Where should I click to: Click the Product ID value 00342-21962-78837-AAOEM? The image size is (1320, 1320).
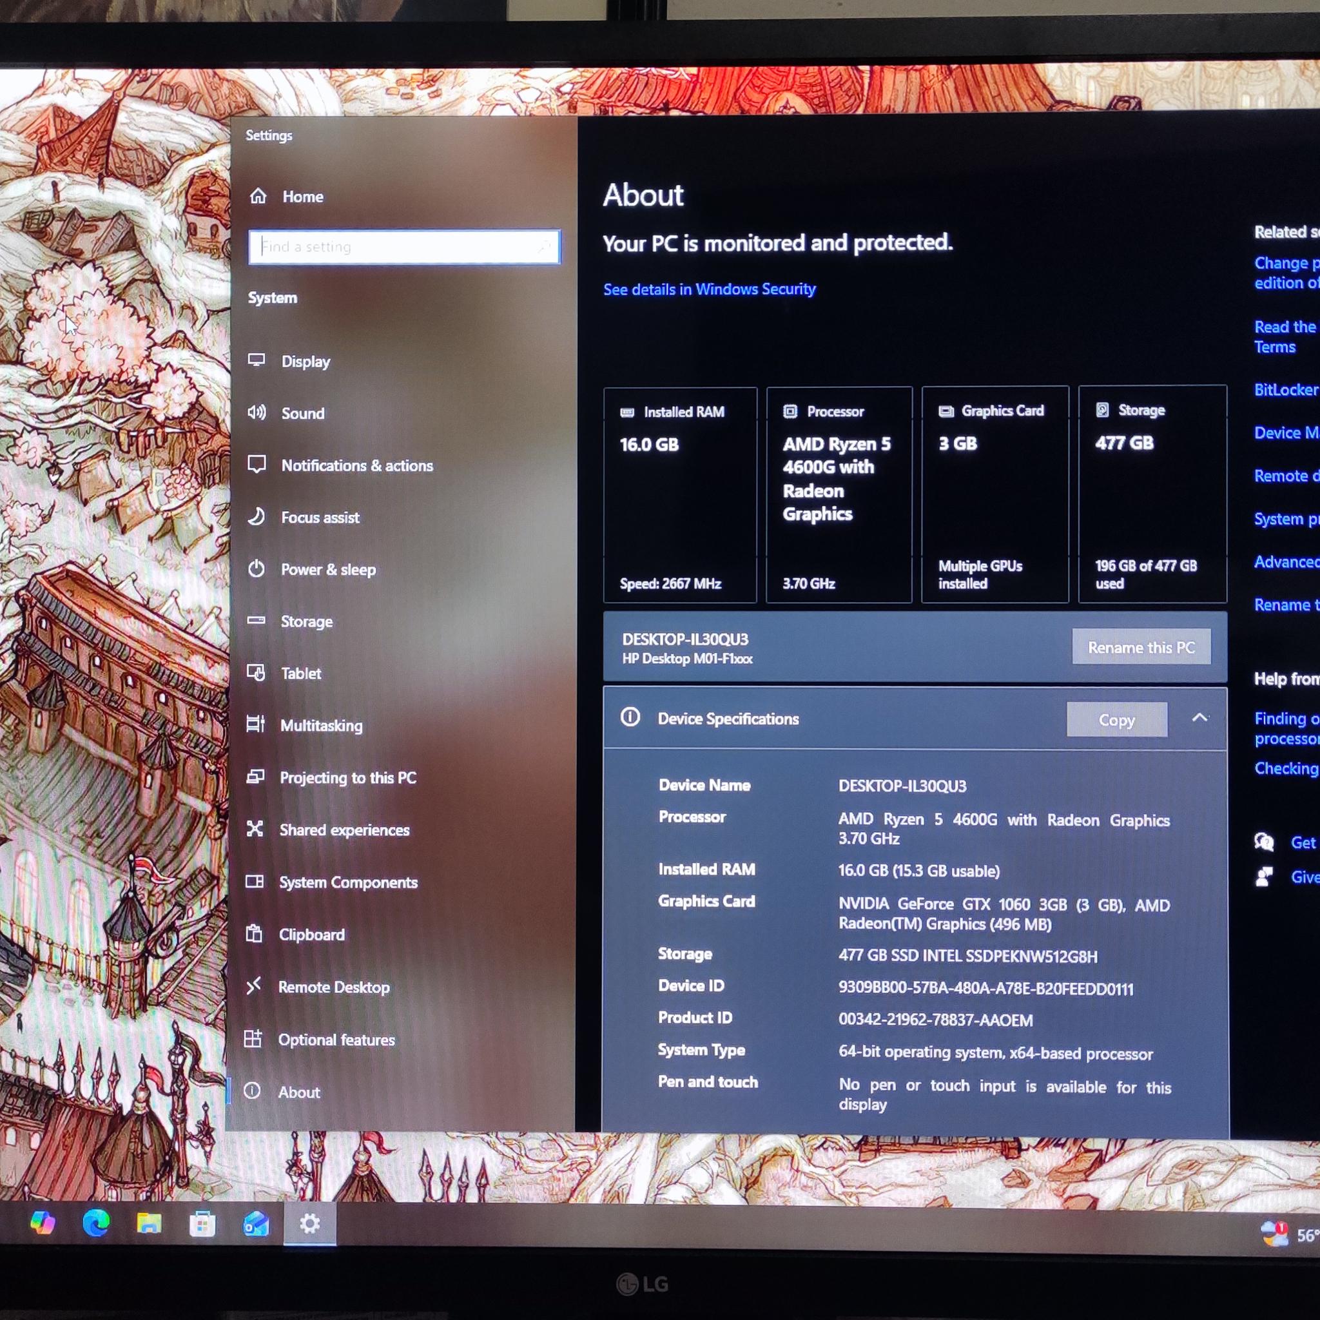coord(935,1020)
